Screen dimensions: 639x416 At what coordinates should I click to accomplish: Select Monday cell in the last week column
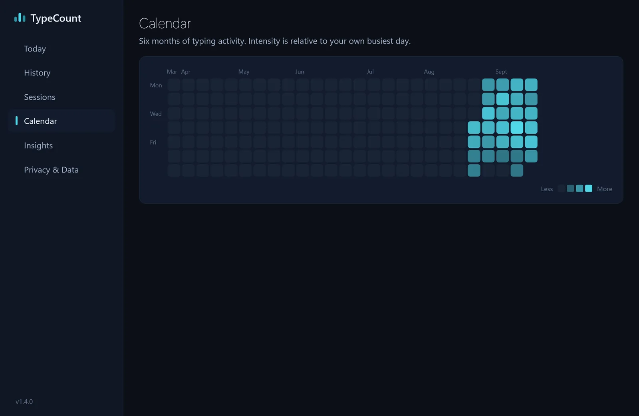[531, 85]
